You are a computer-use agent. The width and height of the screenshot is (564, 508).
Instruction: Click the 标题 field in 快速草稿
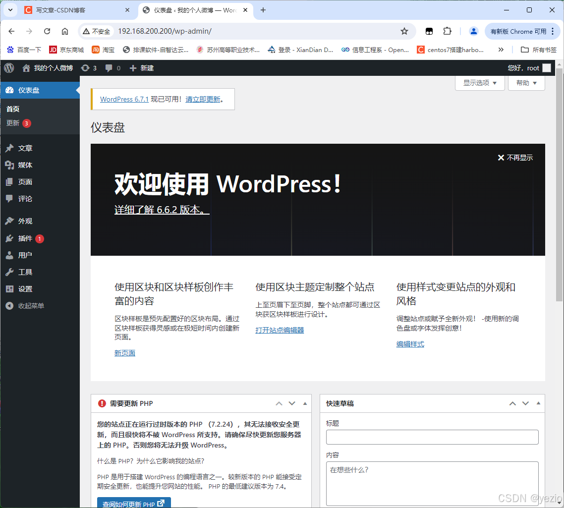tap(432, 437)
